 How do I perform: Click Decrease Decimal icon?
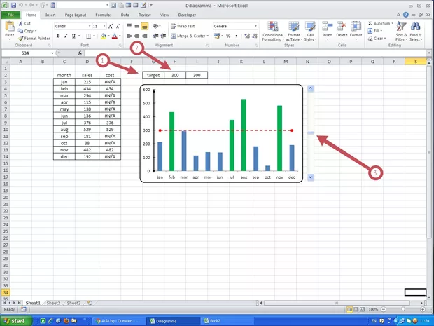(x=255, y=36)
